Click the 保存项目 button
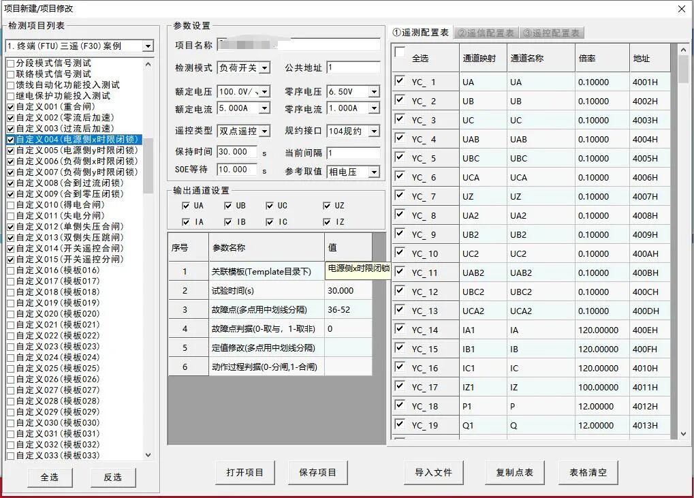Viewport: 694px width, 498px height. (317, 472)
